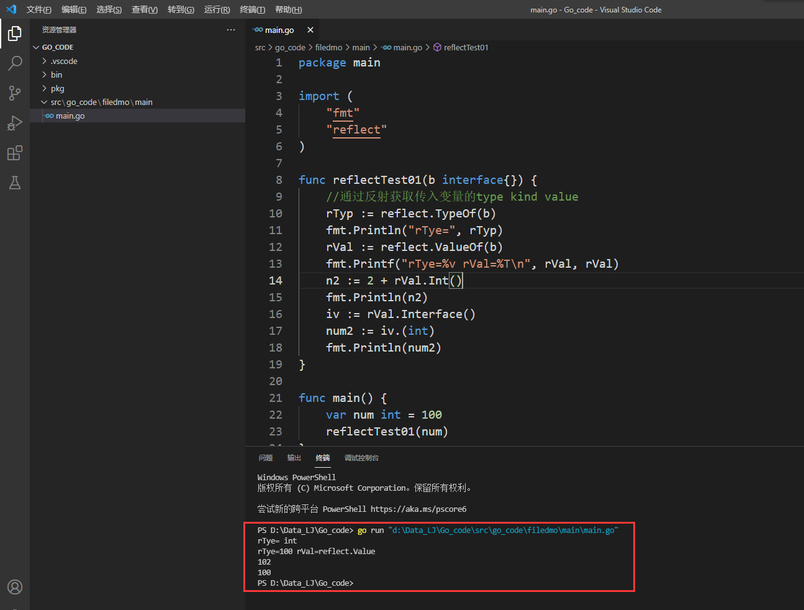
Task: Open the Extensions view icon
Action: [15, 153]
